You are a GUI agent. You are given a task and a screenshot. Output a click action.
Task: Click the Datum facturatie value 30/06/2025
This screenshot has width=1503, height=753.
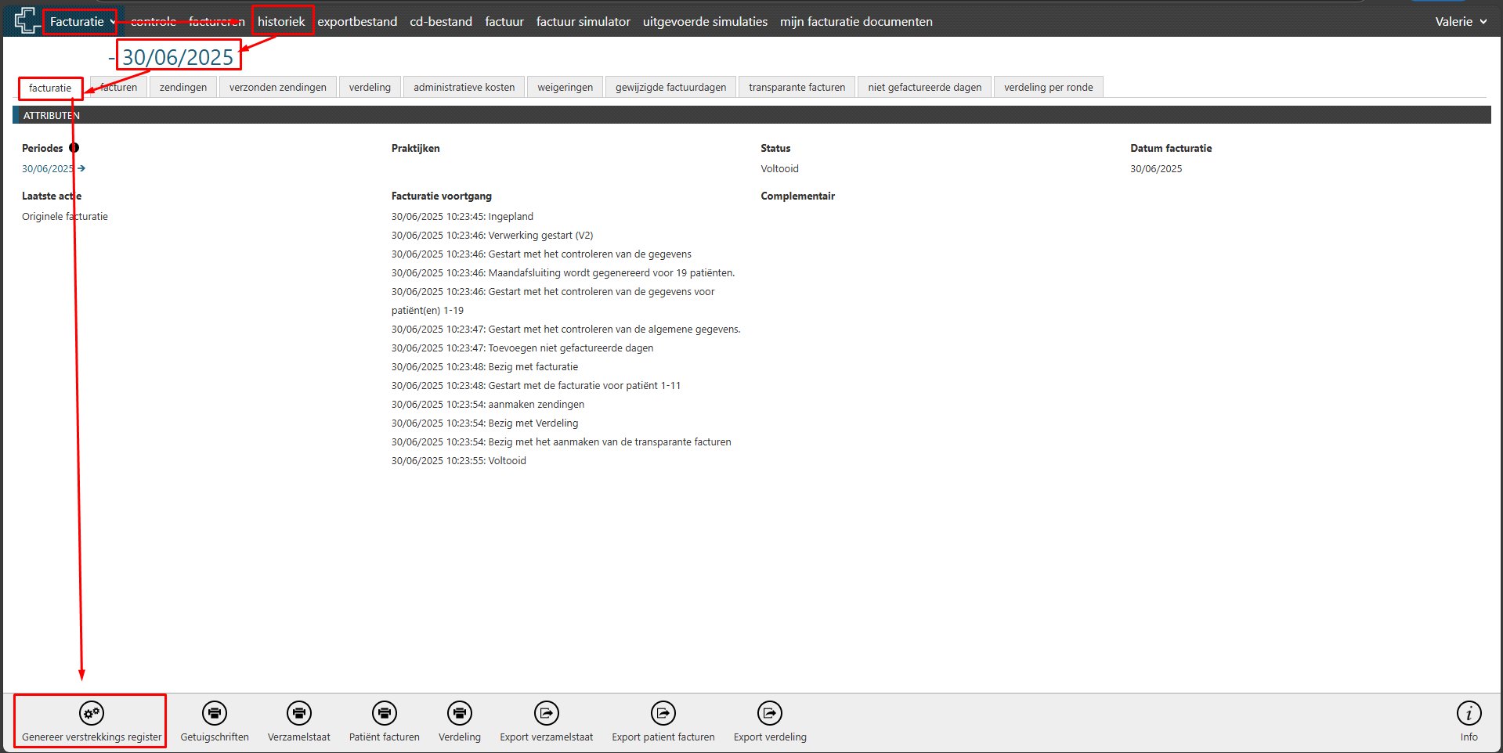click(1156, 168)
